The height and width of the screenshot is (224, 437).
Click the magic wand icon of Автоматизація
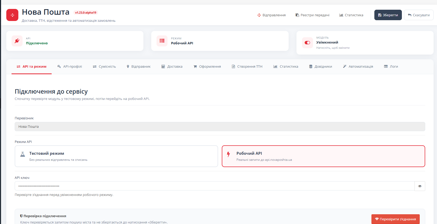pyautogui.click(x=345, y=66)
